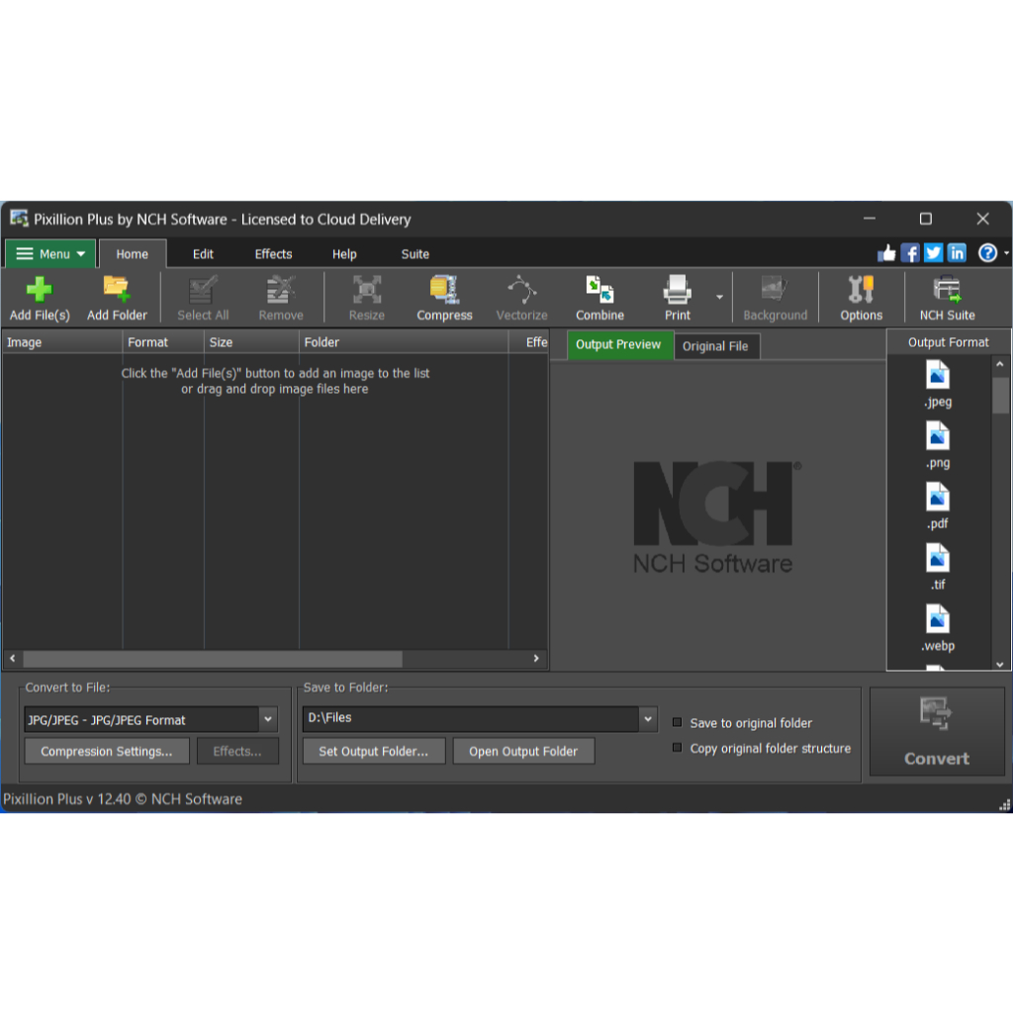Image resolution: width=1013 pixels, height=1013 pixels.
Task: Open the Compress tool
Action: pos(444,290)
